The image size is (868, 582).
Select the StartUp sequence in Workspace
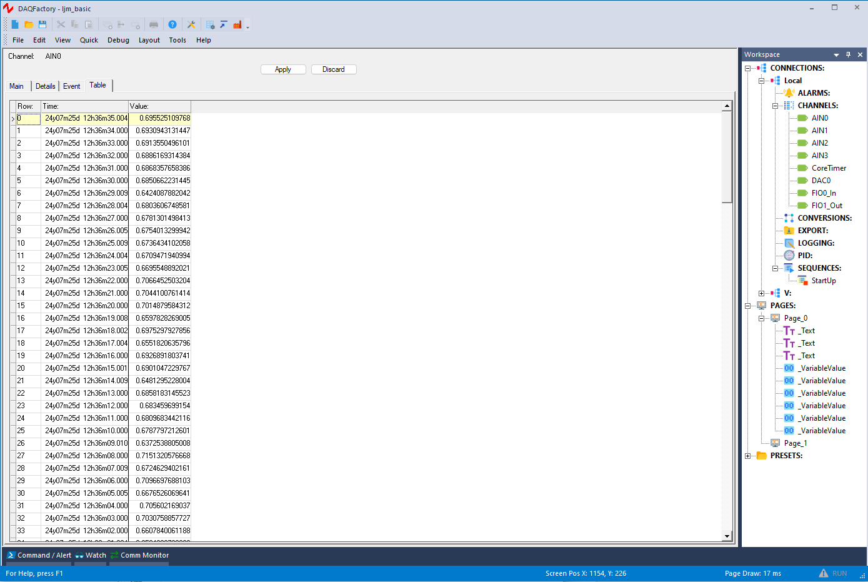[x=823, y=281]
